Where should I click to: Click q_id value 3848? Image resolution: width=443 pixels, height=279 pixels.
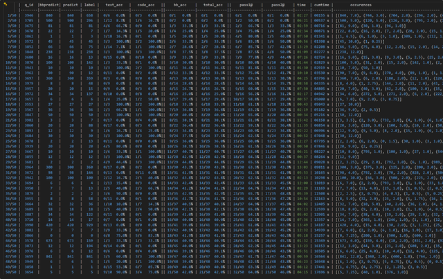tap(29, 52)
